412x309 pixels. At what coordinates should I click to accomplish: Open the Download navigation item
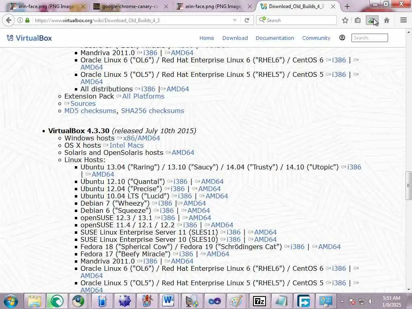pos(235,38)
